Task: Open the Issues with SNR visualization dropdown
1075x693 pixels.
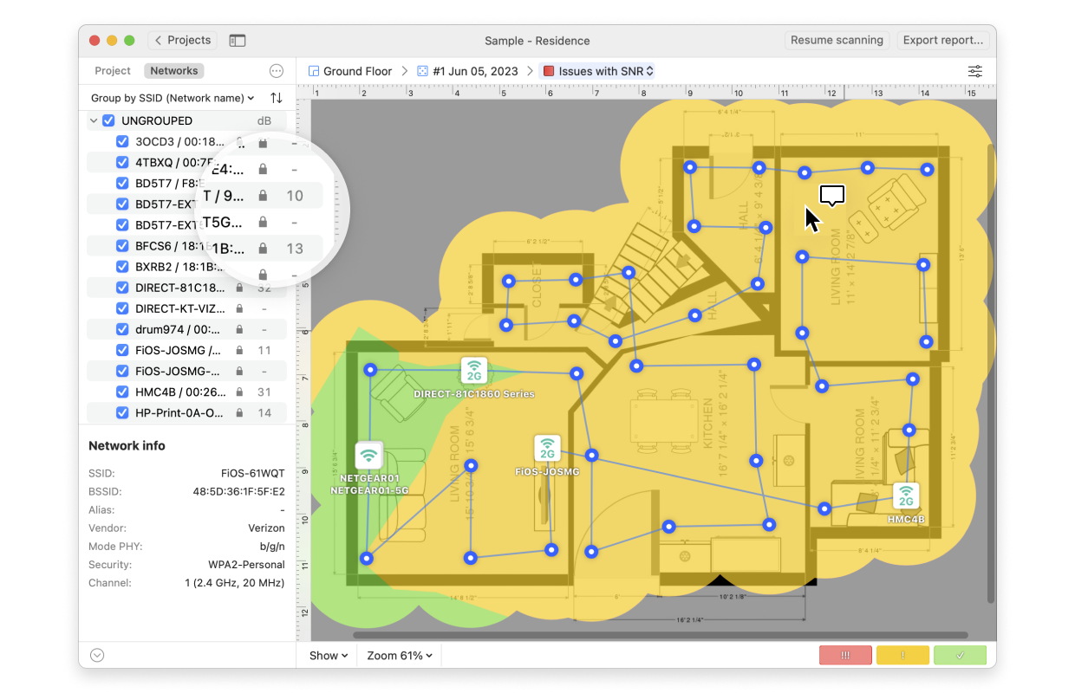Action: pos(598,71)
